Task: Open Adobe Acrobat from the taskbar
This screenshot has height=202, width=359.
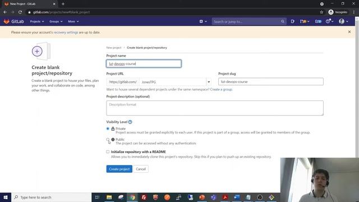Action: [x=225, y=197]
